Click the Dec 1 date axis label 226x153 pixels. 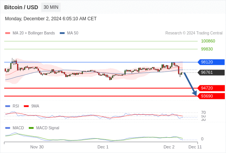pyautogui.click(x=103, y=147)
